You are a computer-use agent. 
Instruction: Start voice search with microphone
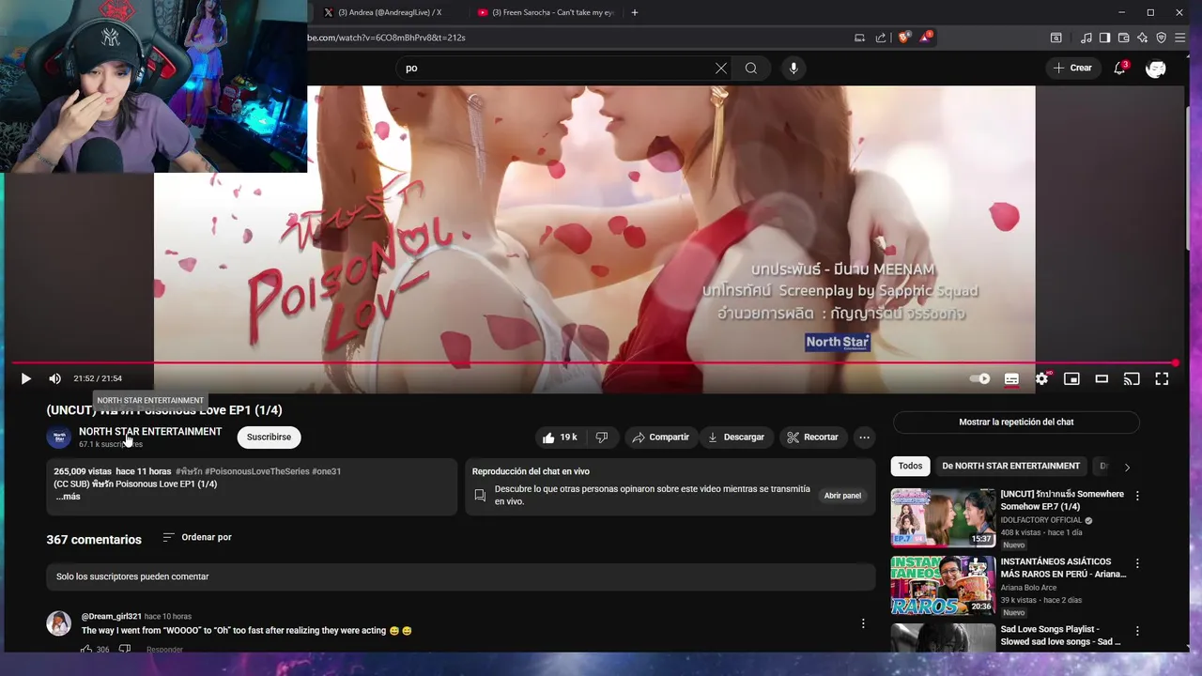click(x=794, y=68)
